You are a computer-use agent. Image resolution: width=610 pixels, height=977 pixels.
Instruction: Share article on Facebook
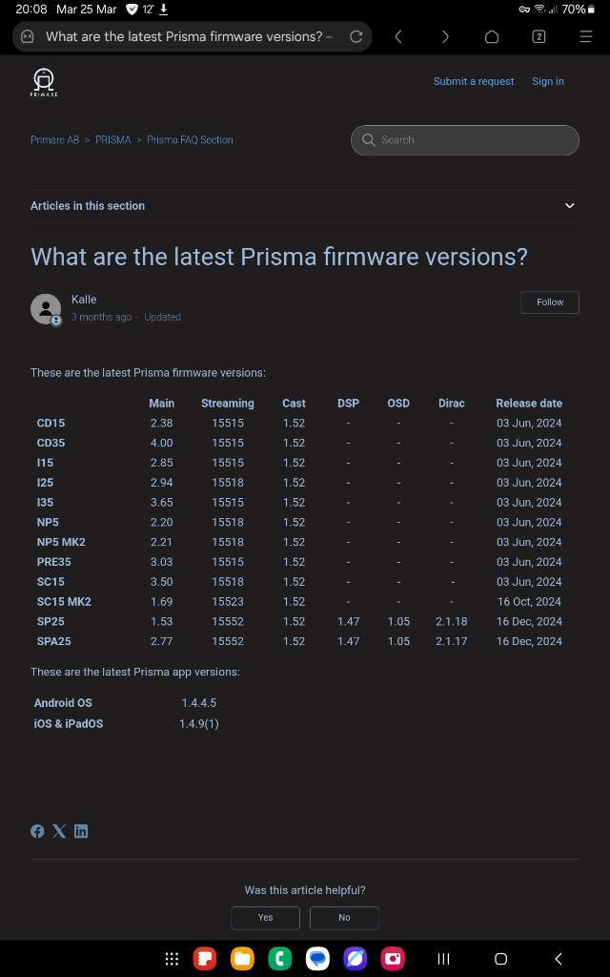click(x=37, y=831)
